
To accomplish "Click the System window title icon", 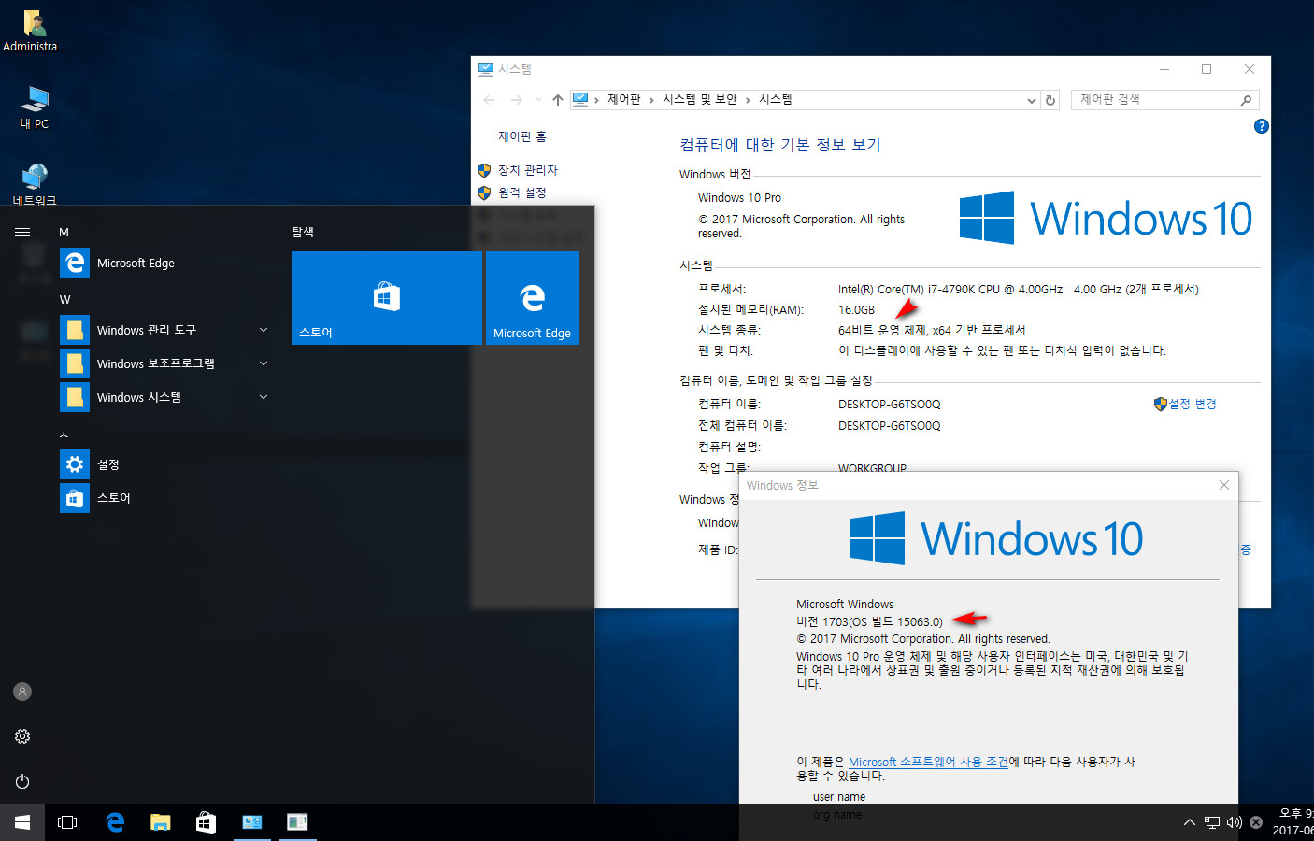I will click(x=486, y=69).
